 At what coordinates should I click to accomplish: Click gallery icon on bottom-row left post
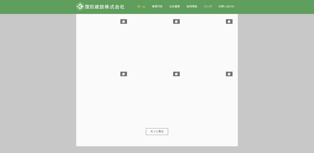click(x=124, y=74)
